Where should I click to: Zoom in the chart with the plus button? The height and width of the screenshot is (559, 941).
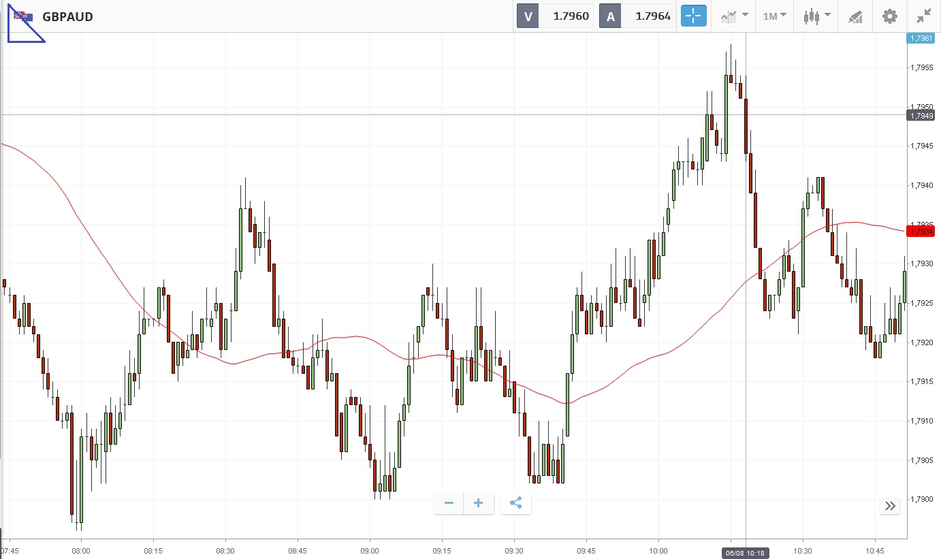[479, 503]
